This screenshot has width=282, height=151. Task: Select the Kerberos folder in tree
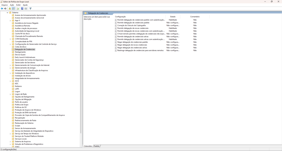point(18,86)
